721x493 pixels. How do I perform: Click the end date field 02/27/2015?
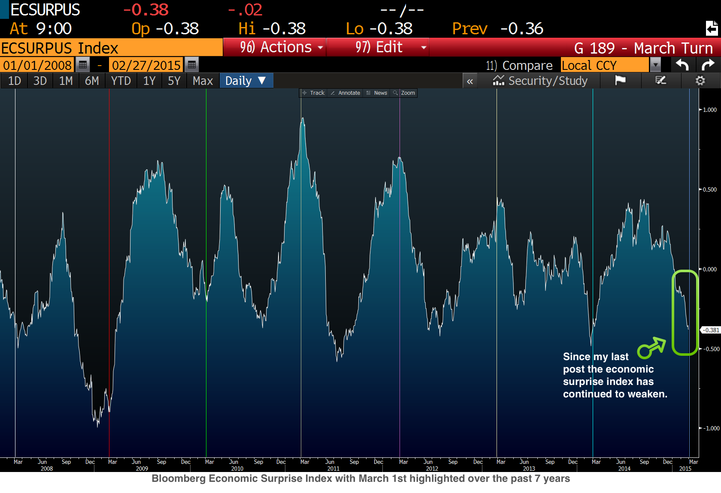pyautogui.click(x=146, y=65)
